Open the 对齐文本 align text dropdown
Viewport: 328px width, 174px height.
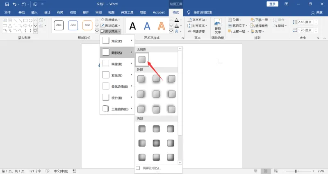click(197, 25)
